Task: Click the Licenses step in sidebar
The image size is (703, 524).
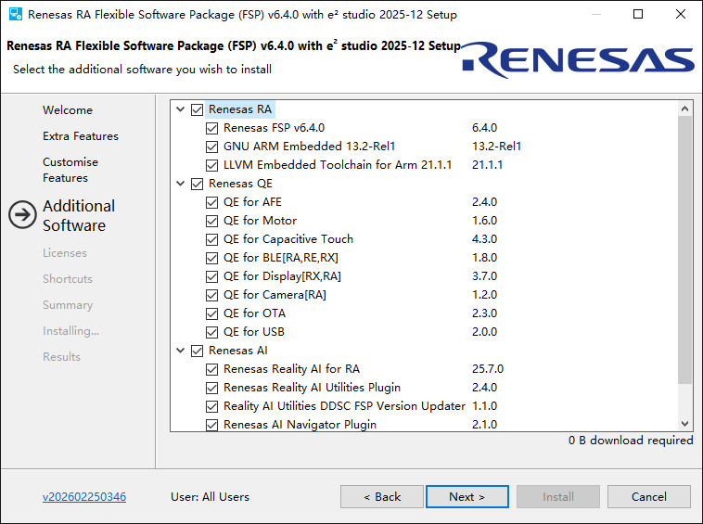Action: pos(65,253)
